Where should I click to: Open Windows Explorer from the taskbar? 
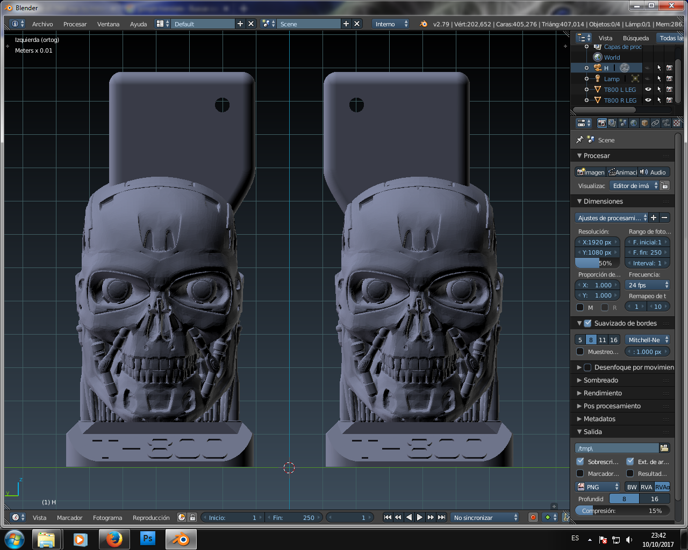(x=46, y=539)
